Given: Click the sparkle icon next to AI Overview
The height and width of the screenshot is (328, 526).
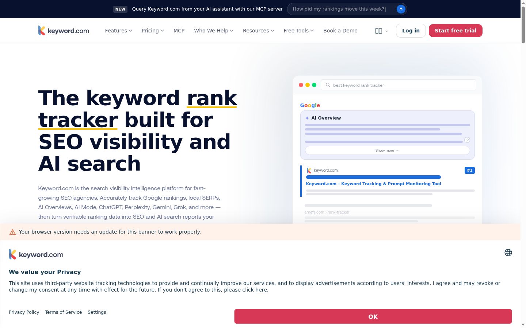Looking at the screenshot, I should pos(307,118).
